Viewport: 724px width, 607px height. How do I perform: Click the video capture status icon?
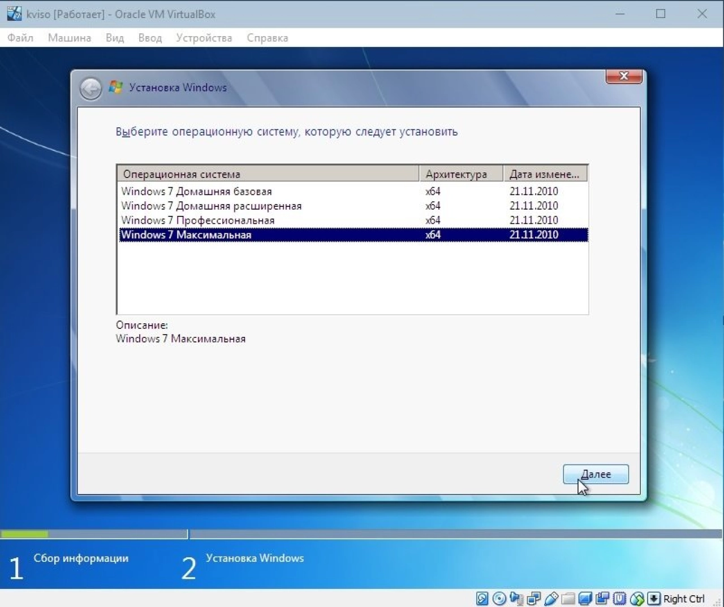click(602, 599)
